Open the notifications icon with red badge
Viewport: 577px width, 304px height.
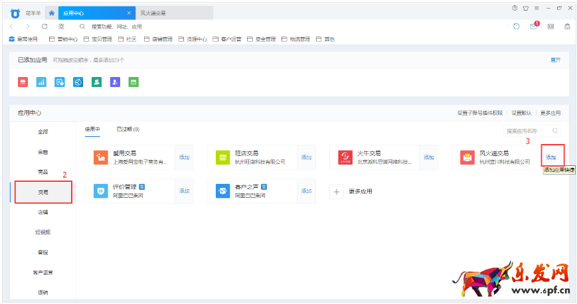point(533,27)
